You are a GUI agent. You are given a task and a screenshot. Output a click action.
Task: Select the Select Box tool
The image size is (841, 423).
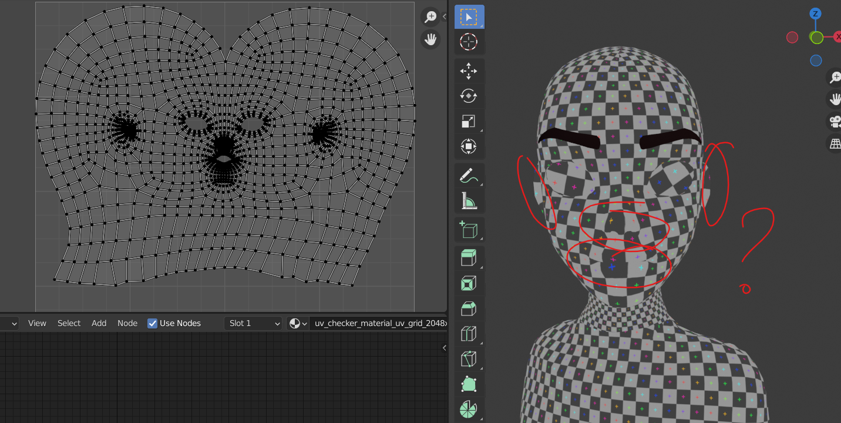tap(469, 17)
